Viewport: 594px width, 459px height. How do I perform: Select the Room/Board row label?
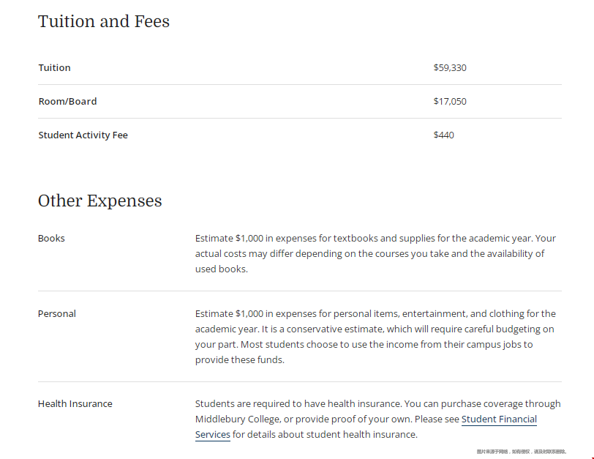(x=68, y=102)
